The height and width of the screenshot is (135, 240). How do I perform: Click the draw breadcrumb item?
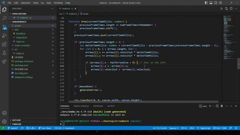[84, 14]
